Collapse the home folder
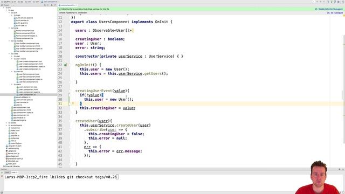345x194 pixels. pyautogui.click(x=9, y=28)
